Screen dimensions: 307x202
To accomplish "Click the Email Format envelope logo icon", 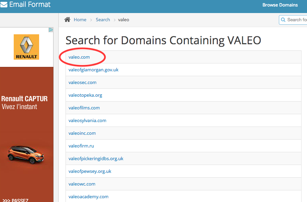I will click(x=4, y=4).
